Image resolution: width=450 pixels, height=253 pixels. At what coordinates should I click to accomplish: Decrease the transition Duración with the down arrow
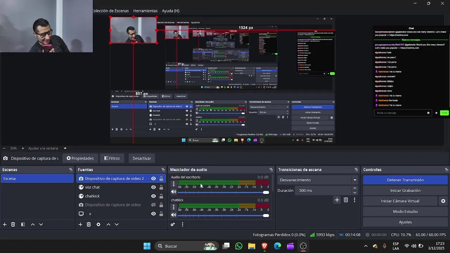354,193
